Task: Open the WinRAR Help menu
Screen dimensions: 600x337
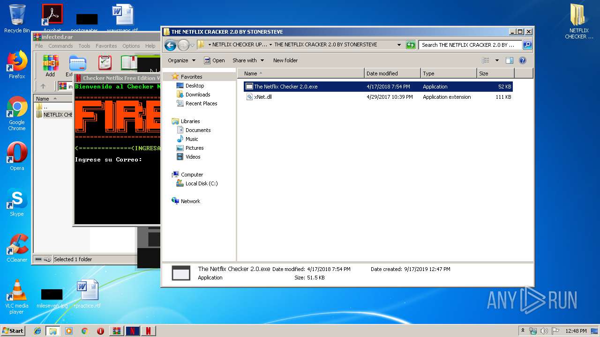Action: point(150,46)
